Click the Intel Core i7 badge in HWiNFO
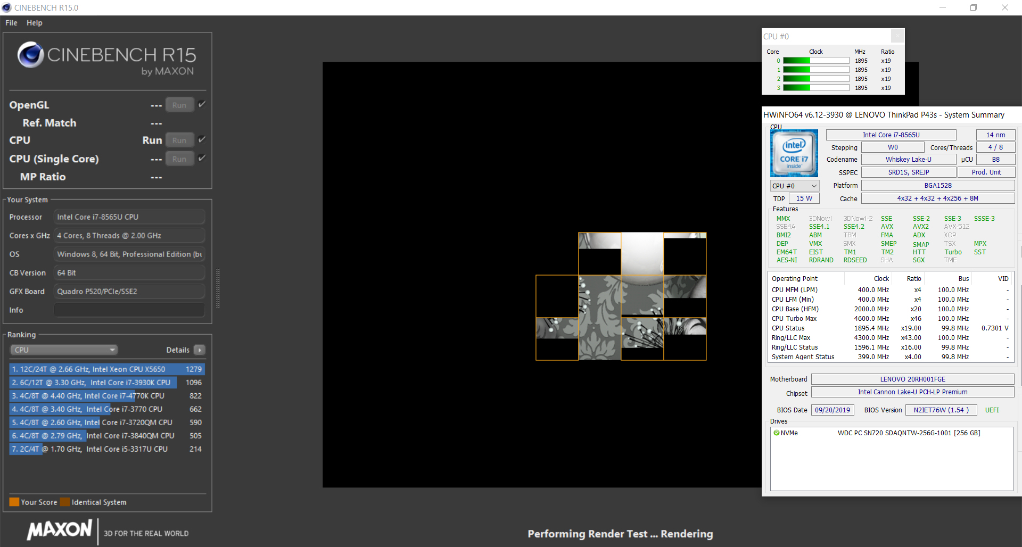This screenshot has width=1022, height=547. tap(794, 153)
